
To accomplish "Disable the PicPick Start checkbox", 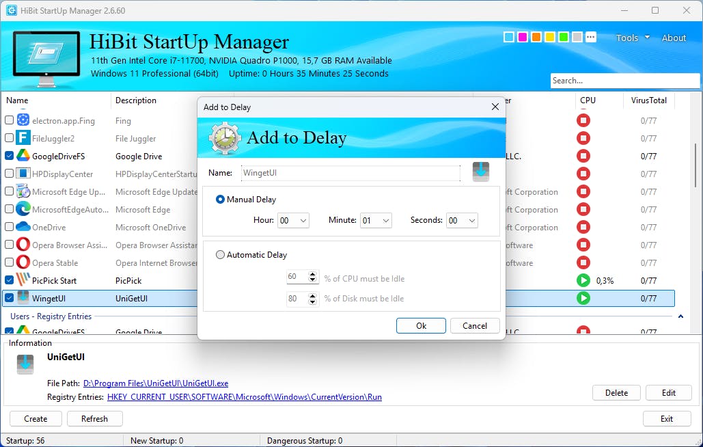I will click(x=9, y=280).
